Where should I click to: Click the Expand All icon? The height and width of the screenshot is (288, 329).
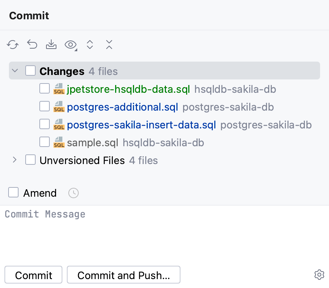(90, 45)
